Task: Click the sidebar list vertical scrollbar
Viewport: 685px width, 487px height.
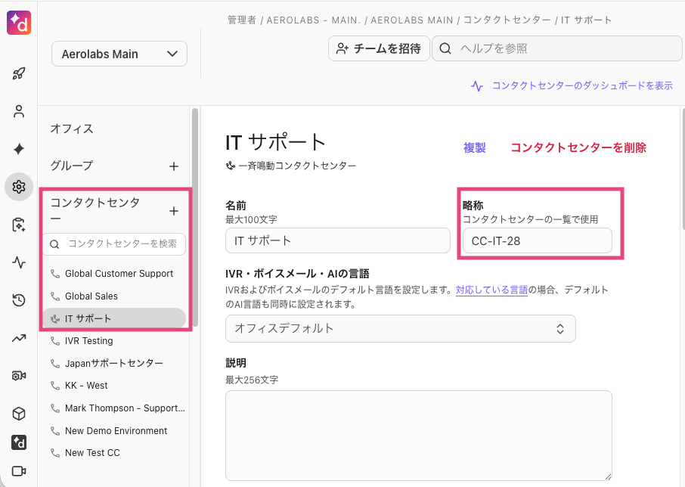Action: tap(195, 217)
